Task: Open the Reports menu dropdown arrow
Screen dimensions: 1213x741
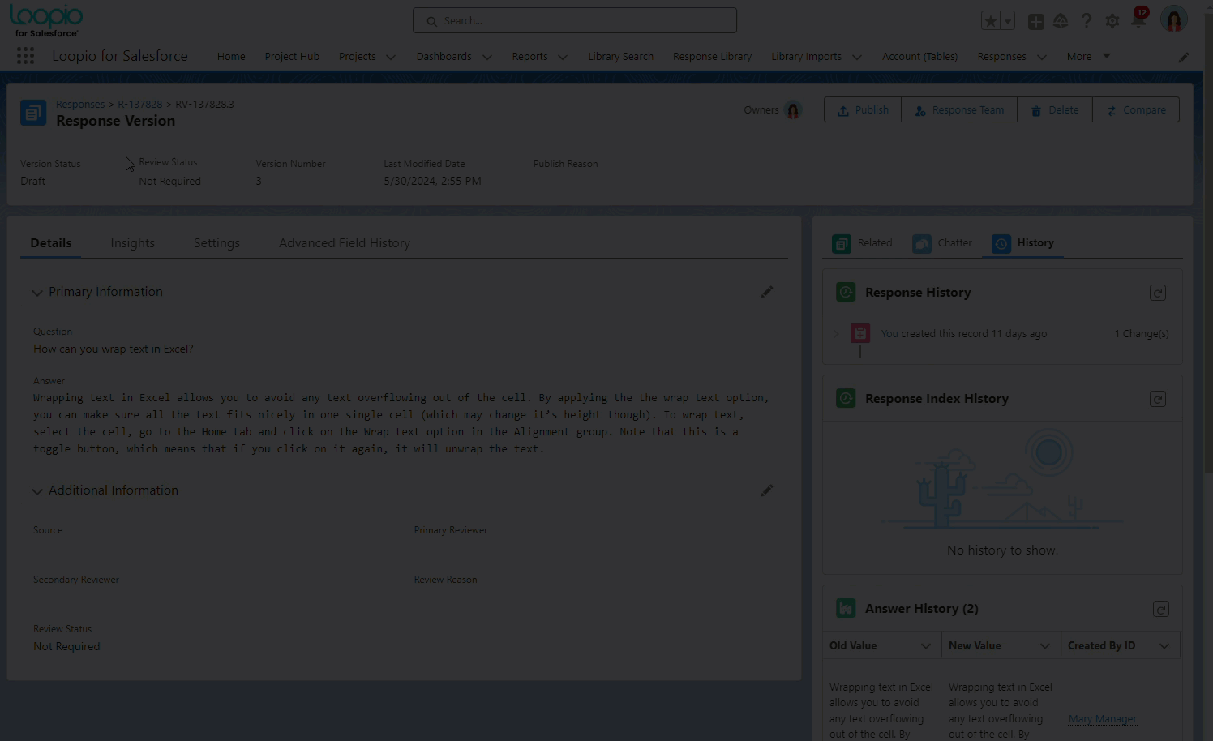Action: click(563, 57)
